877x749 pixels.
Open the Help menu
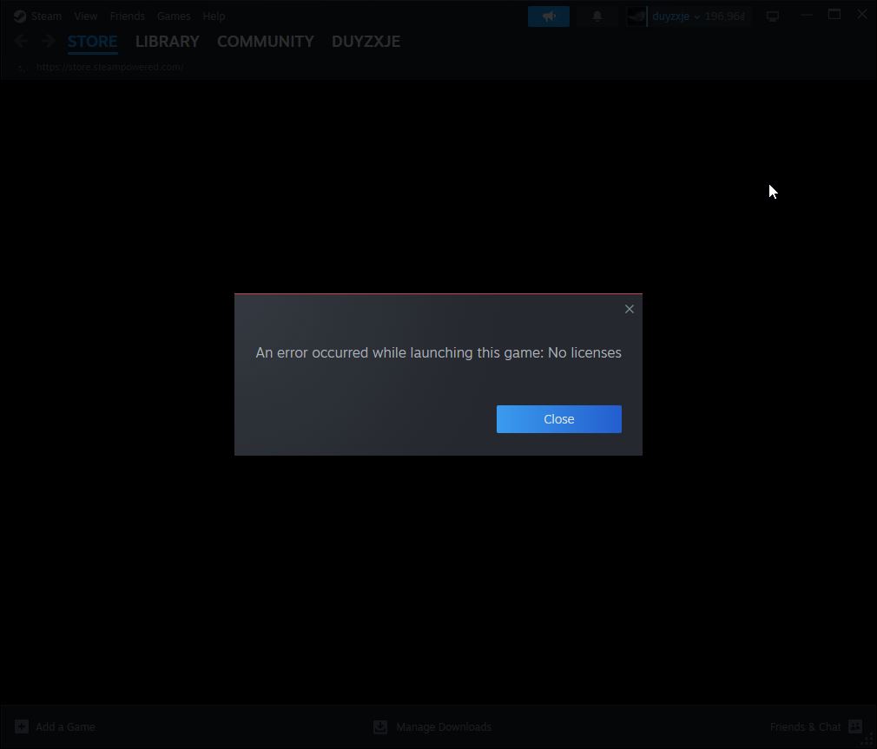(214, 16)
